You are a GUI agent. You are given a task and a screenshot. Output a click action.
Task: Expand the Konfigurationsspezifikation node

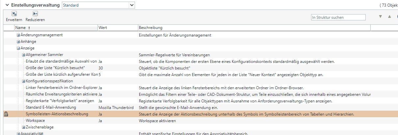pos(24,81)
